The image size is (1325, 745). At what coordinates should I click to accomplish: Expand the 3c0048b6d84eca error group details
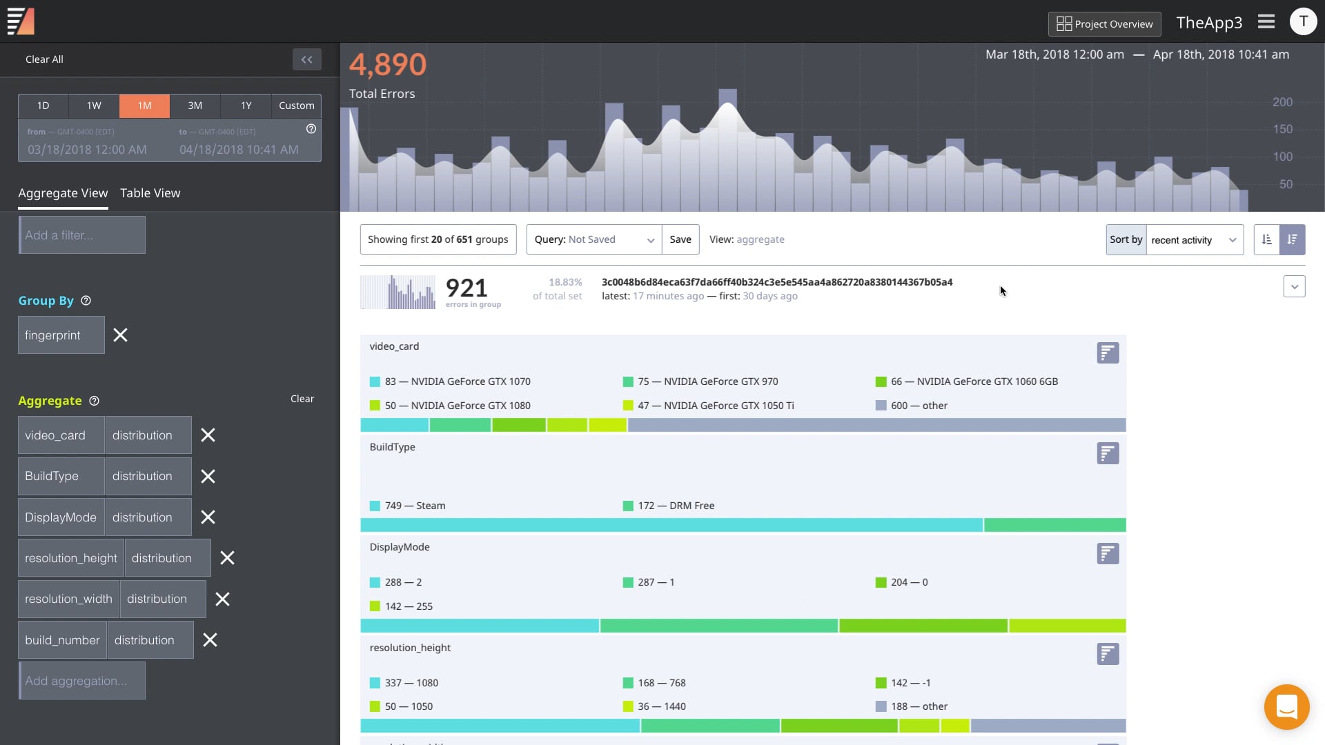[1295, 286]
